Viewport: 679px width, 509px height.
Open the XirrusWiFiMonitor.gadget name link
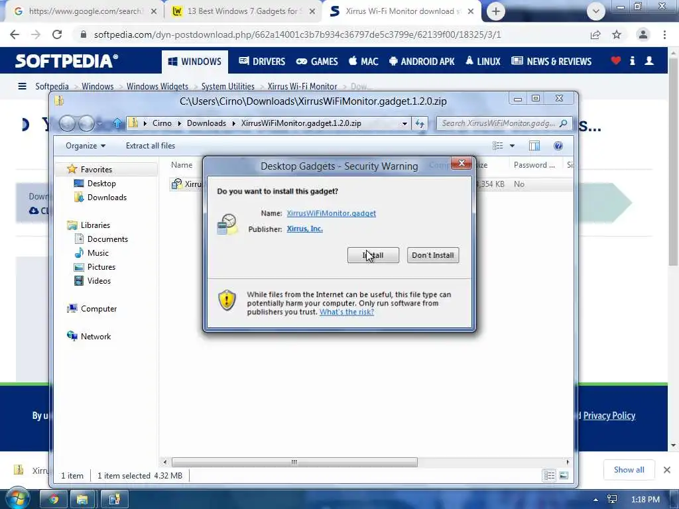[x=332, y=213]
